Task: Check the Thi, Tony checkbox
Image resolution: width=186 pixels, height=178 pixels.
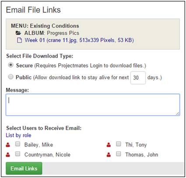Action: click(x=119, y=144)
